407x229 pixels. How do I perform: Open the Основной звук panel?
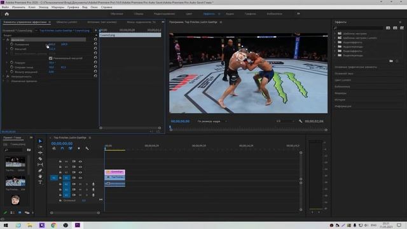(x=343, y=74)
